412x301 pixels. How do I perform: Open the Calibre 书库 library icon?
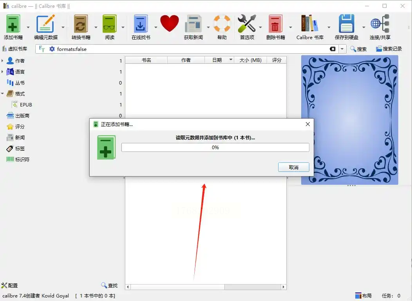(x=310, y=23)
